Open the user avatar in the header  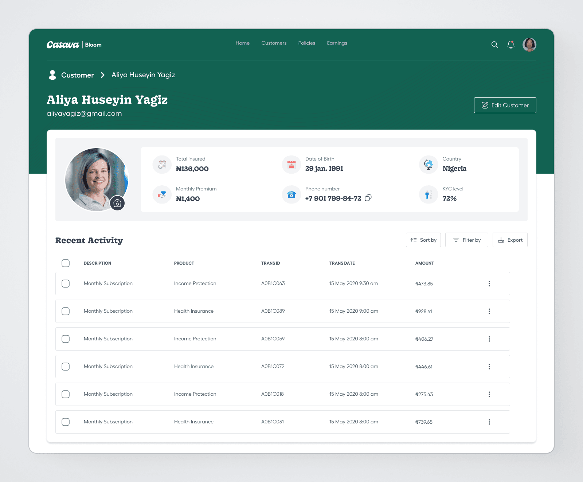click(529, 45)
